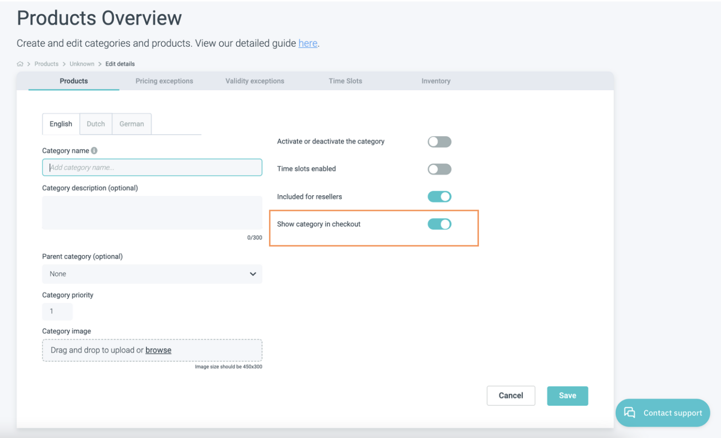Image resolution: width=721 pixels, height=438 pixels.
Task: Focus the Category name input field
Action: pos(152,167)
